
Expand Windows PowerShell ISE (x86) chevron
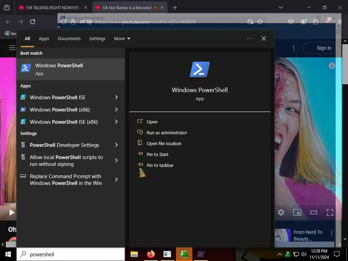click(x=116, y=122)
